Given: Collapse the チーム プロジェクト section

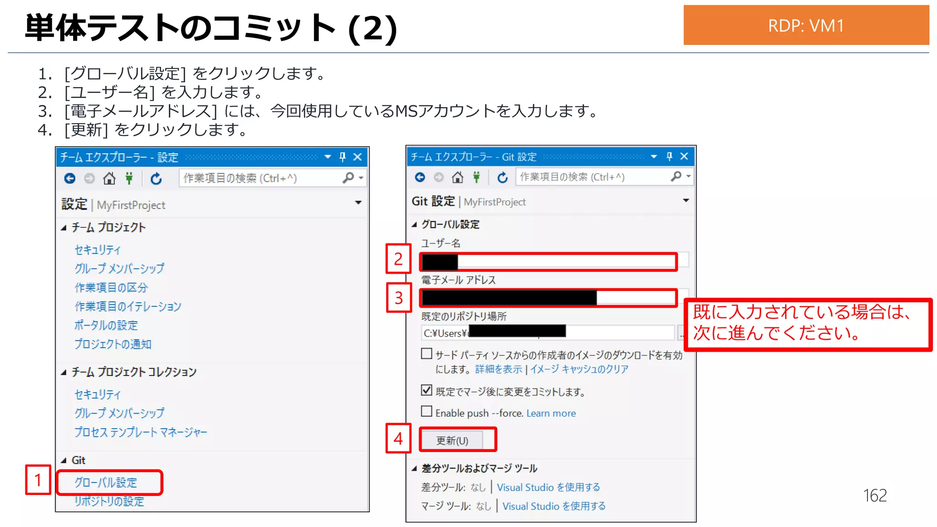Looking at the screenshot, I should pos(64,228).
